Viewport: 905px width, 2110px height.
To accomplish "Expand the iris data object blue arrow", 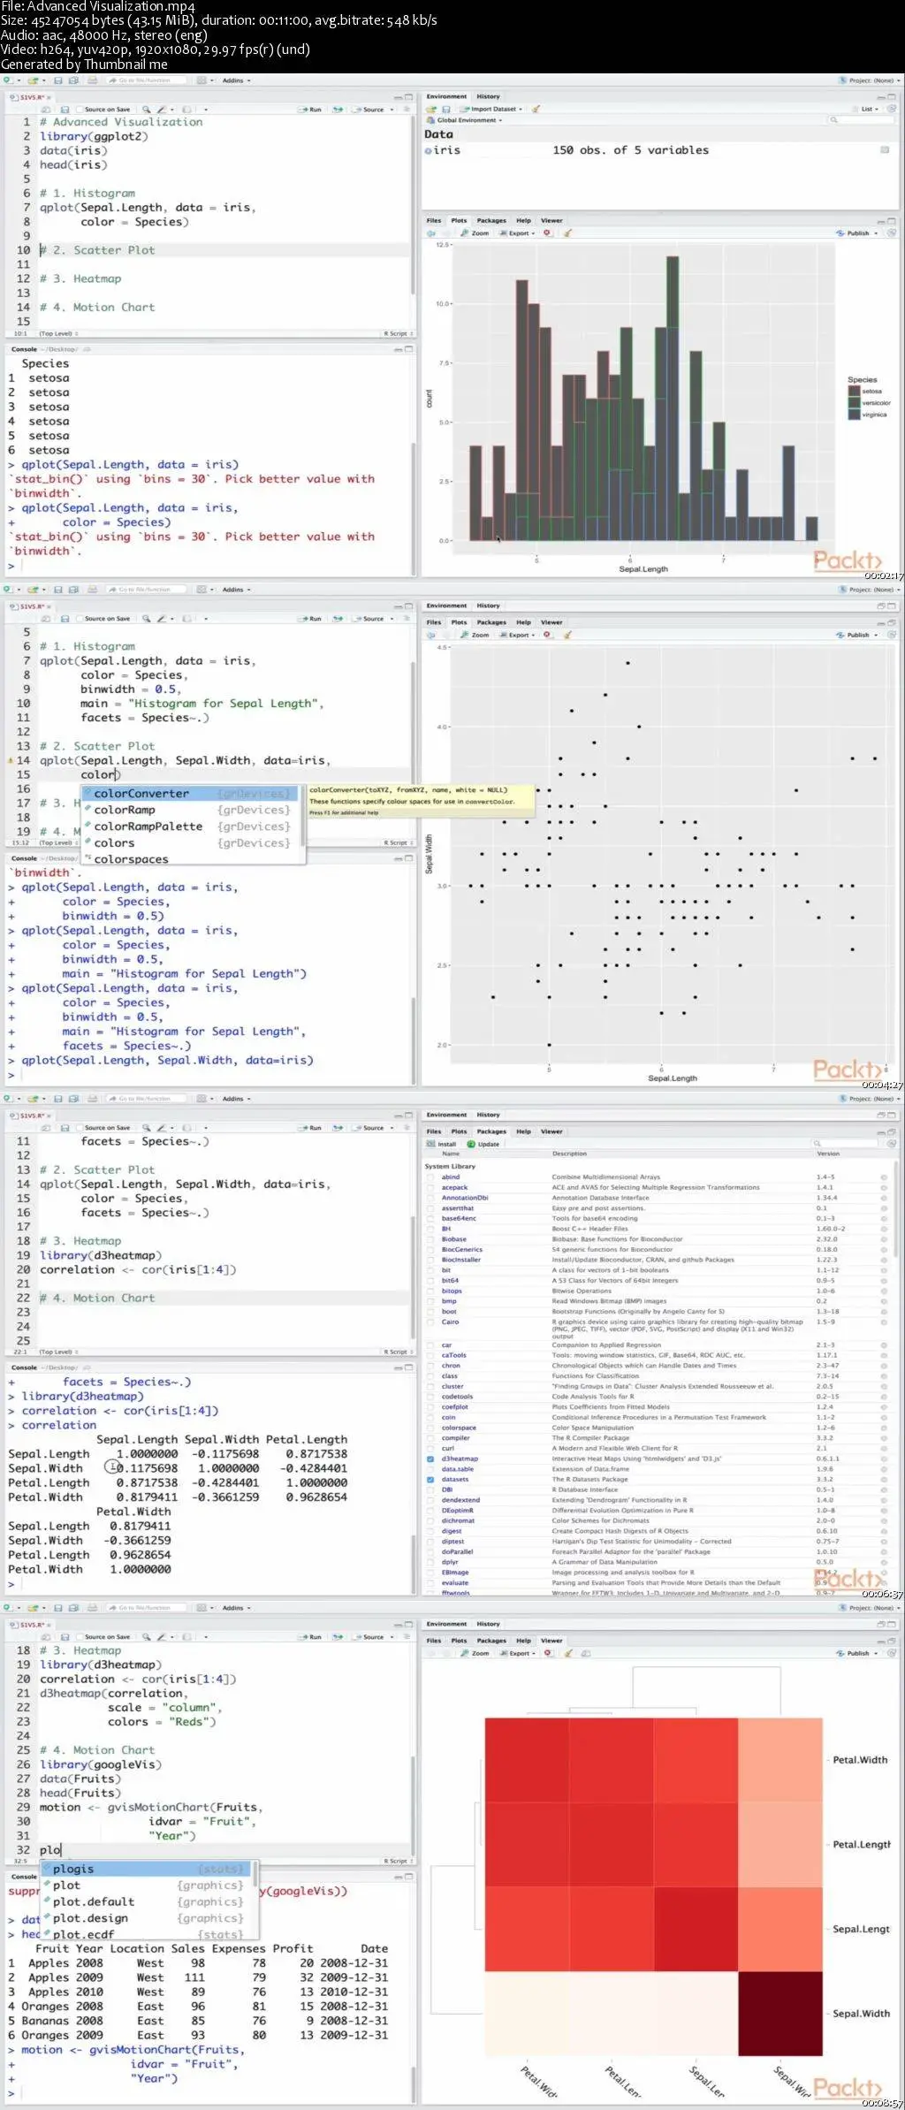I will [x=429, y=151].
